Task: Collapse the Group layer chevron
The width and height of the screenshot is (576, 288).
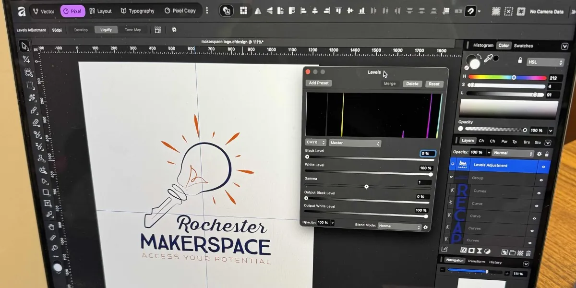Action: pos(451,177)
